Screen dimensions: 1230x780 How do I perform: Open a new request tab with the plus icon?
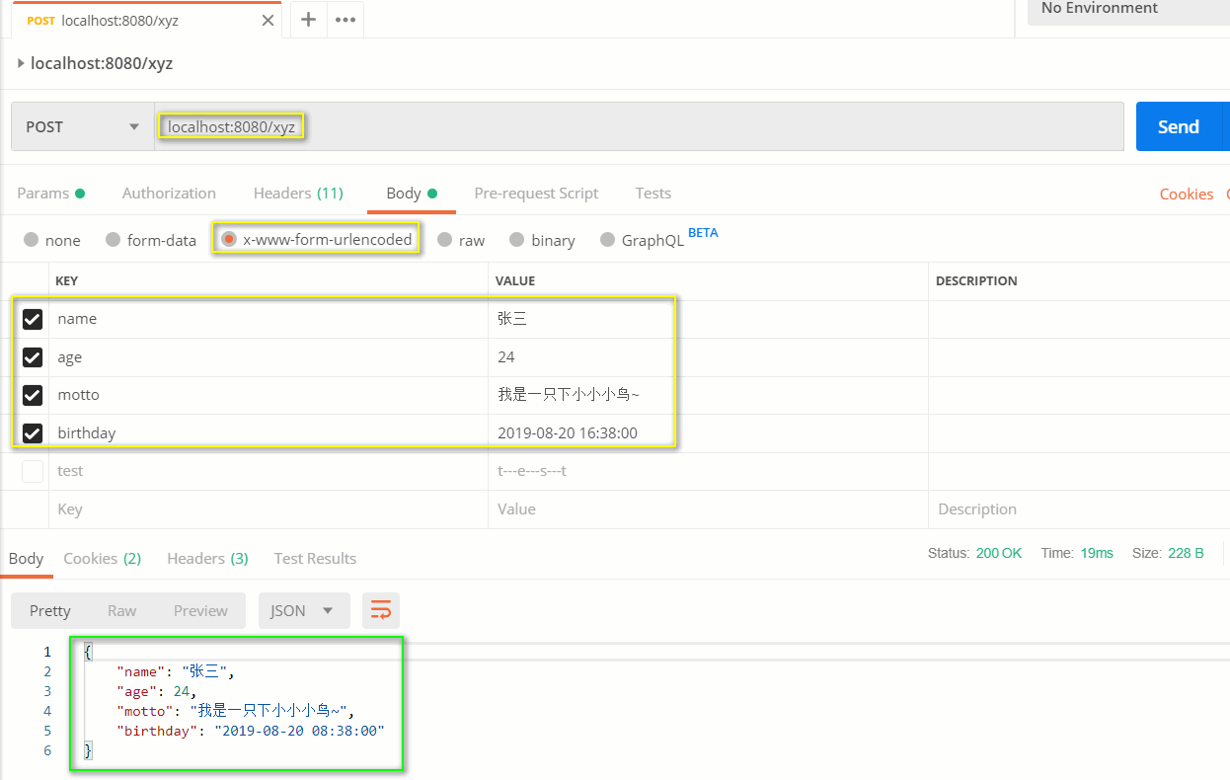pos(308,19)
